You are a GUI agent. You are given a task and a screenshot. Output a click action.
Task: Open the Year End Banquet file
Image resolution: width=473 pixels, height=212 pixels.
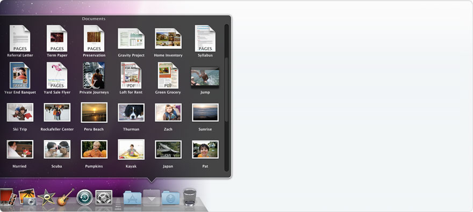click(20, 75)
